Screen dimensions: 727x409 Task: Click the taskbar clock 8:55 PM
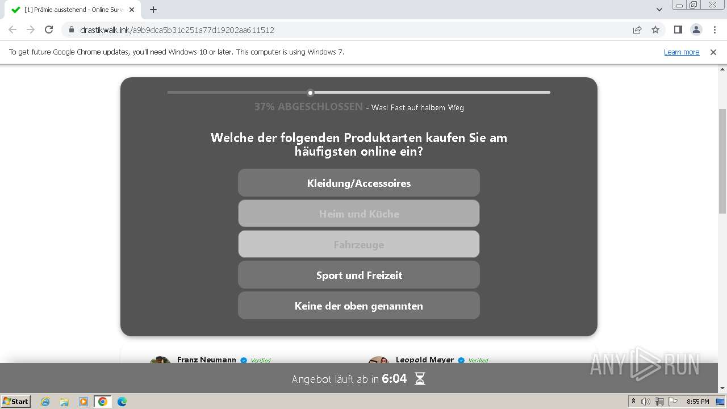698,402
